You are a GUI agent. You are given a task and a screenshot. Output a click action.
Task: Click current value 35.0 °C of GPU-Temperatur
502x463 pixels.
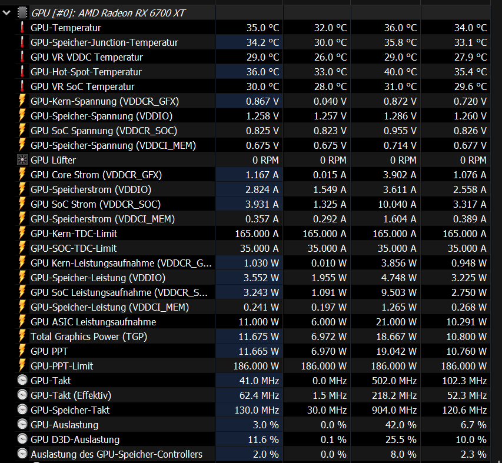[x=262, y=28]
